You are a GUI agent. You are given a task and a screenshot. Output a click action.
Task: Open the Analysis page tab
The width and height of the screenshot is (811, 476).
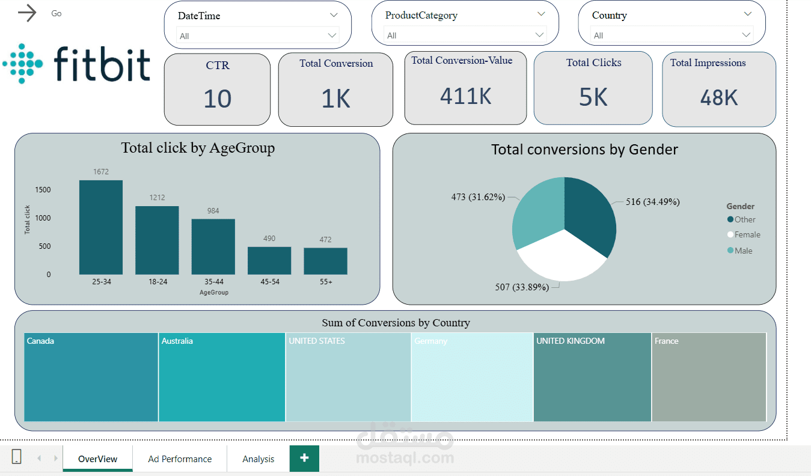point(259,459)
